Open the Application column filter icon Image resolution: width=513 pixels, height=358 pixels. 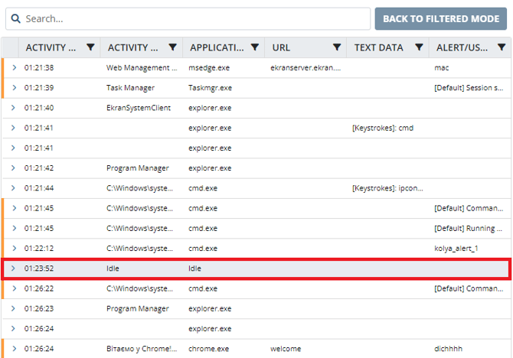point(255,47)
